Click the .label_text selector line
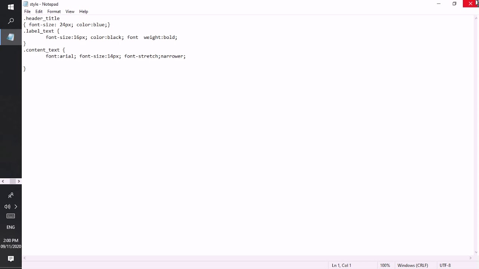This screenshot has width=479, height=269. coord(42,31)
